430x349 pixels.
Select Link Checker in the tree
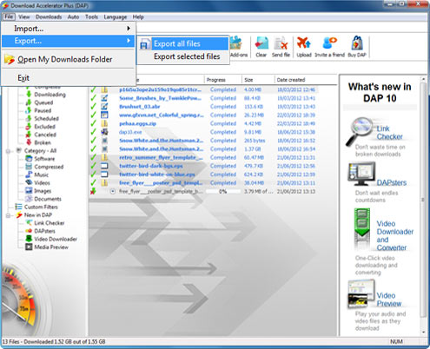[x=45, y=223]
